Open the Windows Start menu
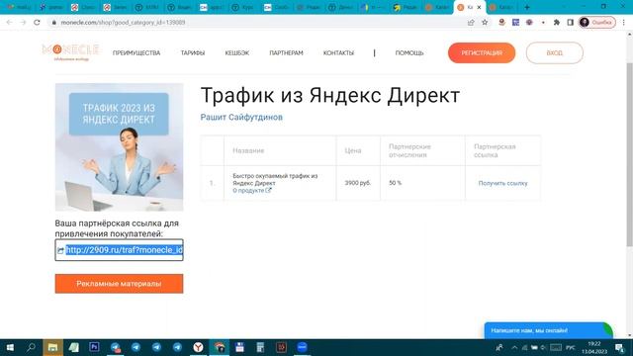The width and height of the screenshot is (633, 356). pyautogui.click(x=10, y=347)
